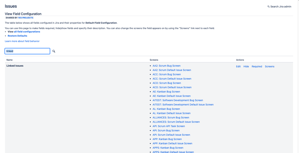
Task: Open AITEST: Software Development Default Issue Screen
Action: (183, 105)
